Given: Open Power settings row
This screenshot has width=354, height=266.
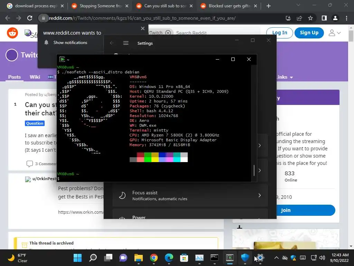Looking at the screenshot, I should click(190, 214).
